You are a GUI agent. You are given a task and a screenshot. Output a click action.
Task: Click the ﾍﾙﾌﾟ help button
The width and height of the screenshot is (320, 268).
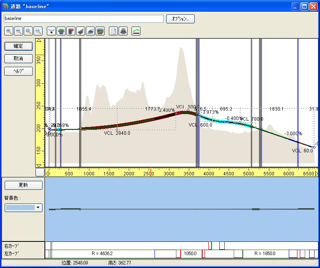pyautogui.click(x=18, y=71)
